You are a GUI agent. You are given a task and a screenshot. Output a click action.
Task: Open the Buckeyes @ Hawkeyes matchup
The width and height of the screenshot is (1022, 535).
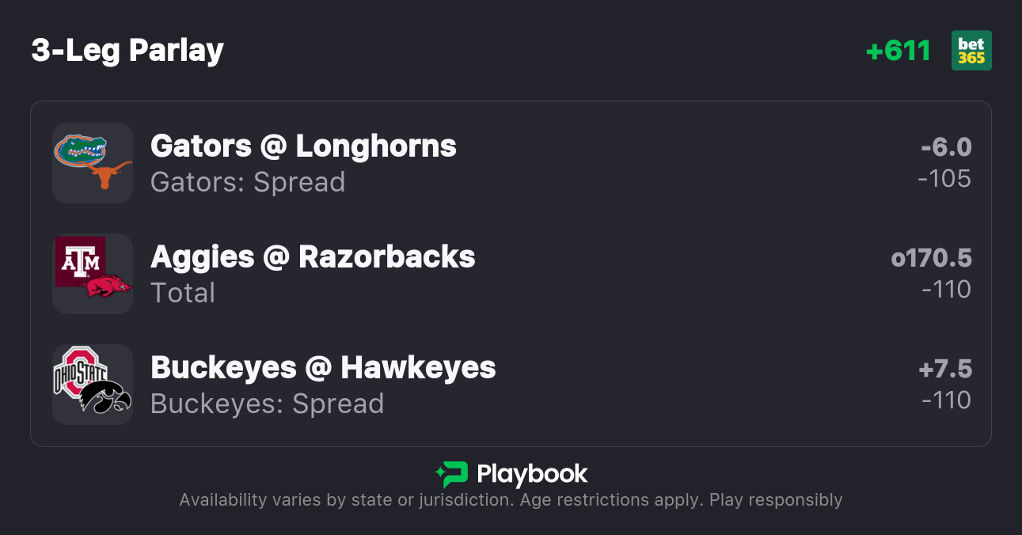click(323, 368)
